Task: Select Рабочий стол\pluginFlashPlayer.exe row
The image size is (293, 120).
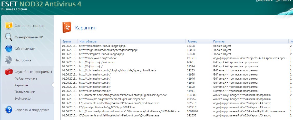Action: pos(177,95)
